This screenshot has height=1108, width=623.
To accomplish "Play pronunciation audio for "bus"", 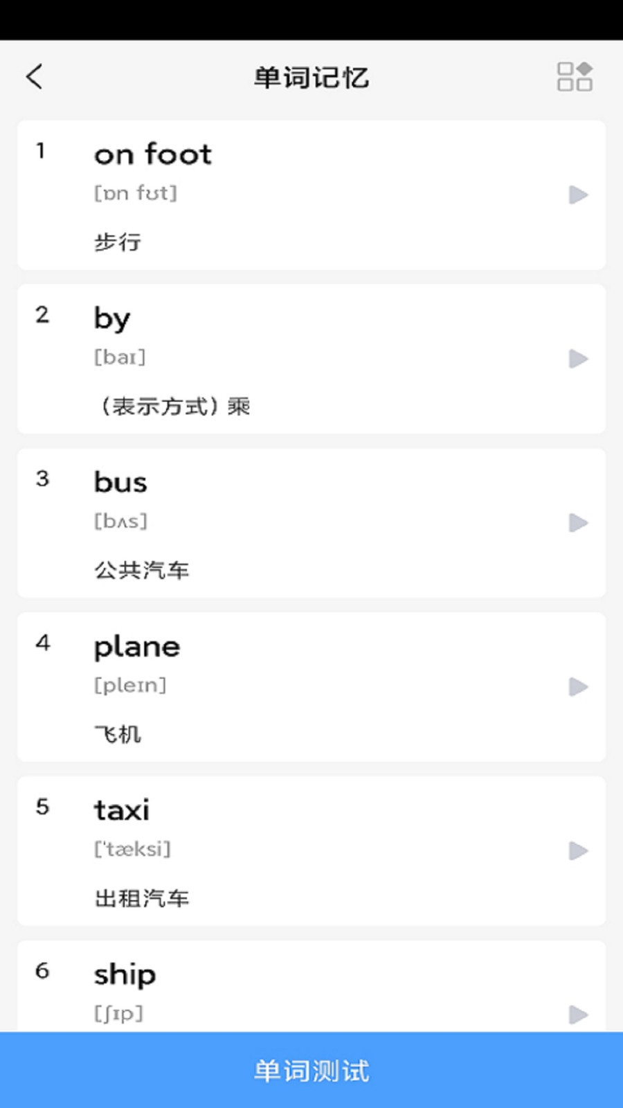I will (578, 523).
